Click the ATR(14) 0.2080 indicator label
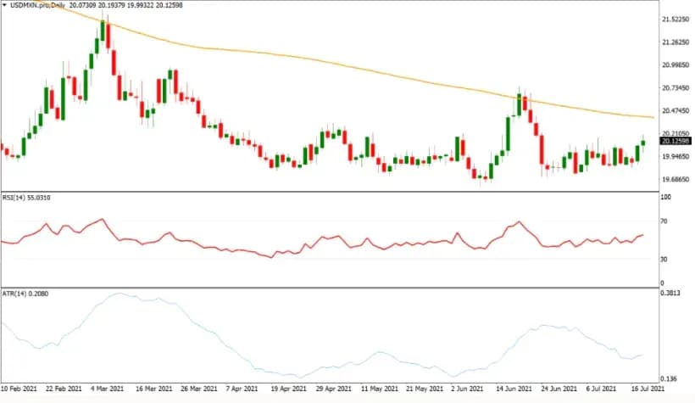 (x=25, y=294)
